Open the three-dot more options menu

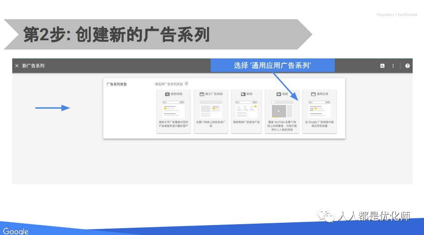pyautogui.click(x=393, y=66)
